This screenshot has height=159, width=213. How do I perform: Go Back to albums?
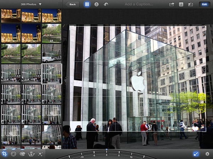(x=72, y=4)
